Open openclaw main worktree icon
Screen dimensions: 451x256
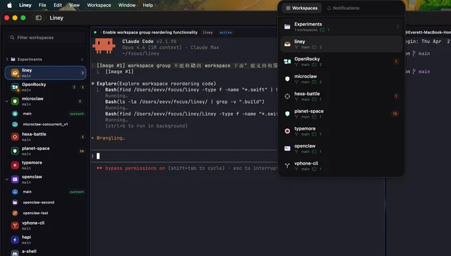15,192
